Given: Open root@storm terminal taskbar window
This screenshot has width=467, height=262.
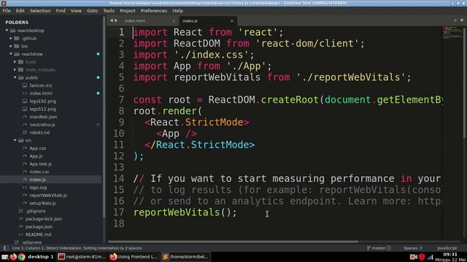Looking at the screenshot, I should click(82, 257).
